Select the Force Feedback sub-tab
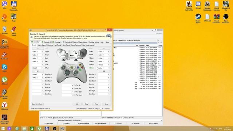233x131 pixels. pos(76,45)
